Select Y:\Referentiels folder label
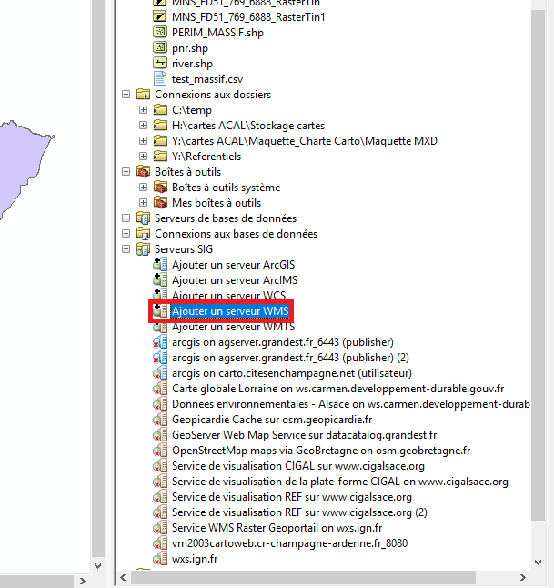The image size is (554, 588). click(x=206, y=156)
